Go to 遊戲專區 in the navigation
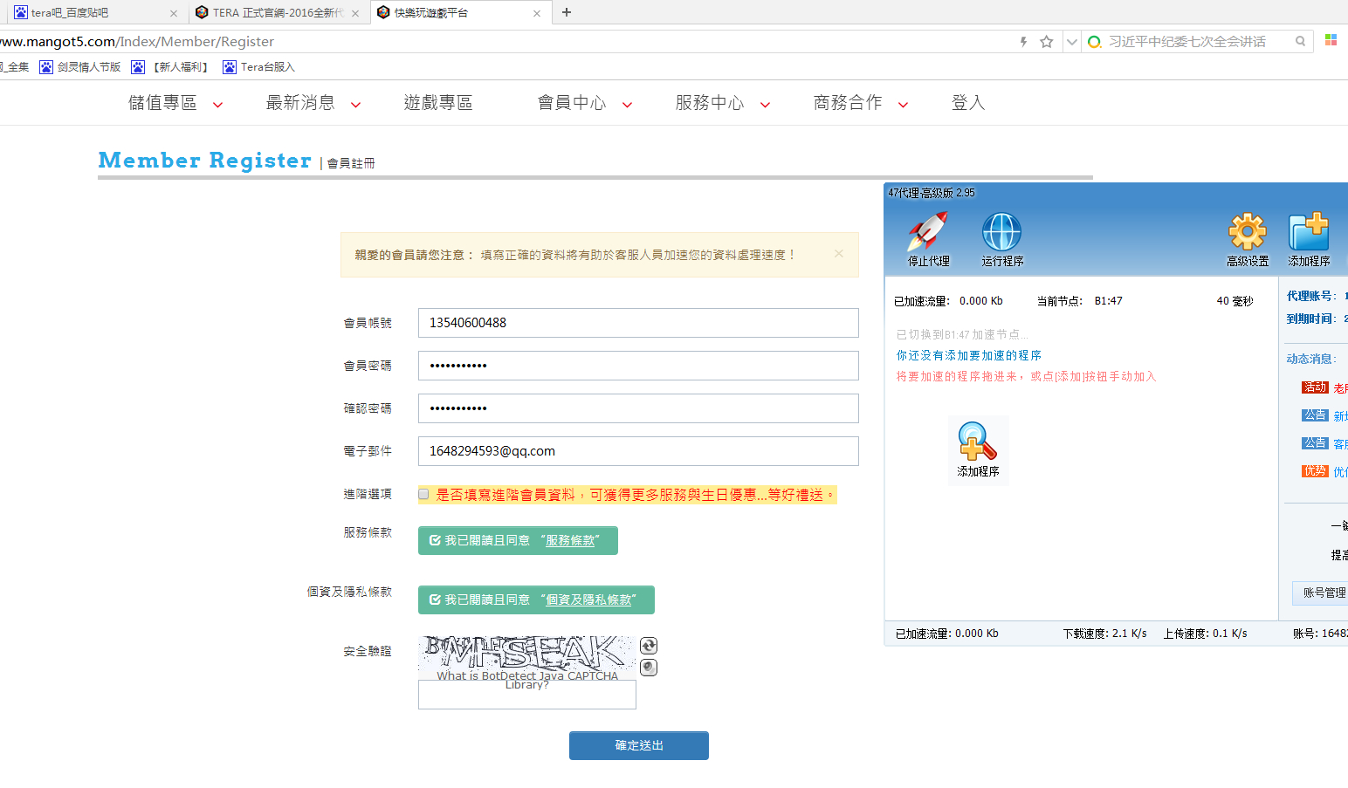This screenshot has width=1348, height=788. pos(438,103)
